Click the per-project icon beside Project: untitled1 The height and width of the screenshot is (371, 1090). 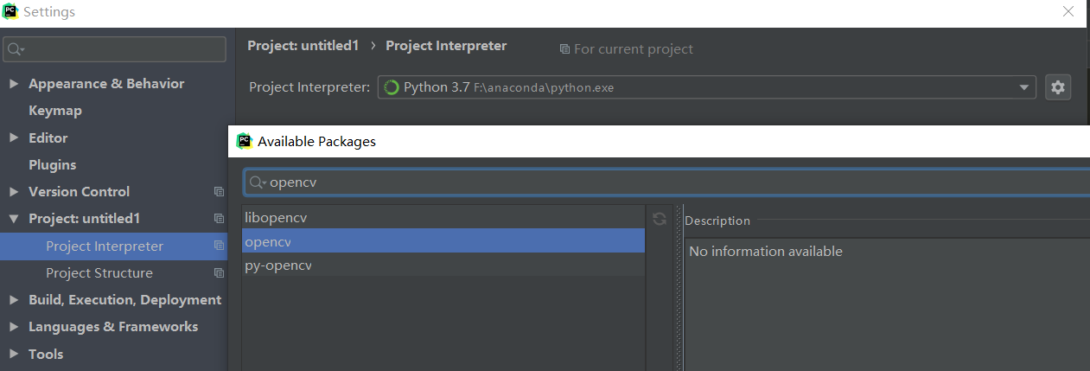coord(219,219)
